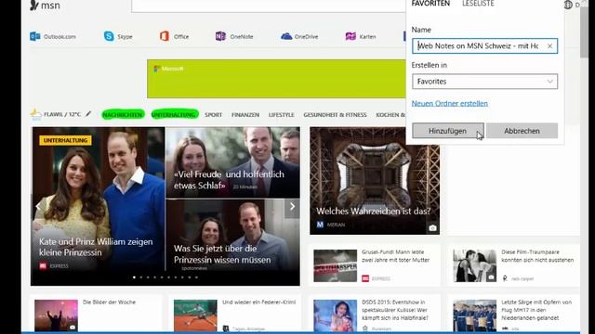Go to next carousel slide arrow
Viewport: 595px width, 334px height.
[292, 206]
